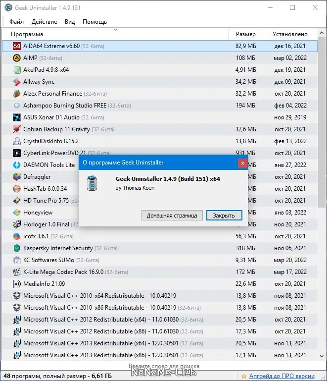Click the CrystalDiskInfo icon

[x=16, y=141]
